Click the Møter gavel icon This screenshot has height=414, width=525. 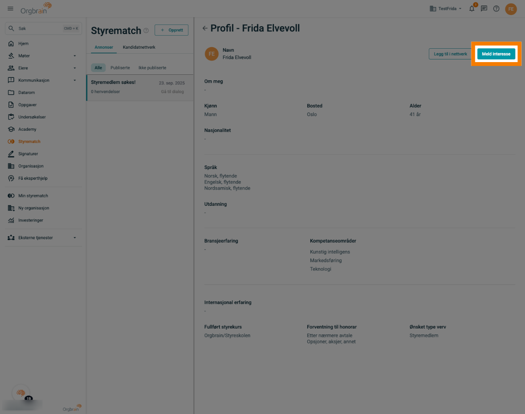[x=11, y=56]
